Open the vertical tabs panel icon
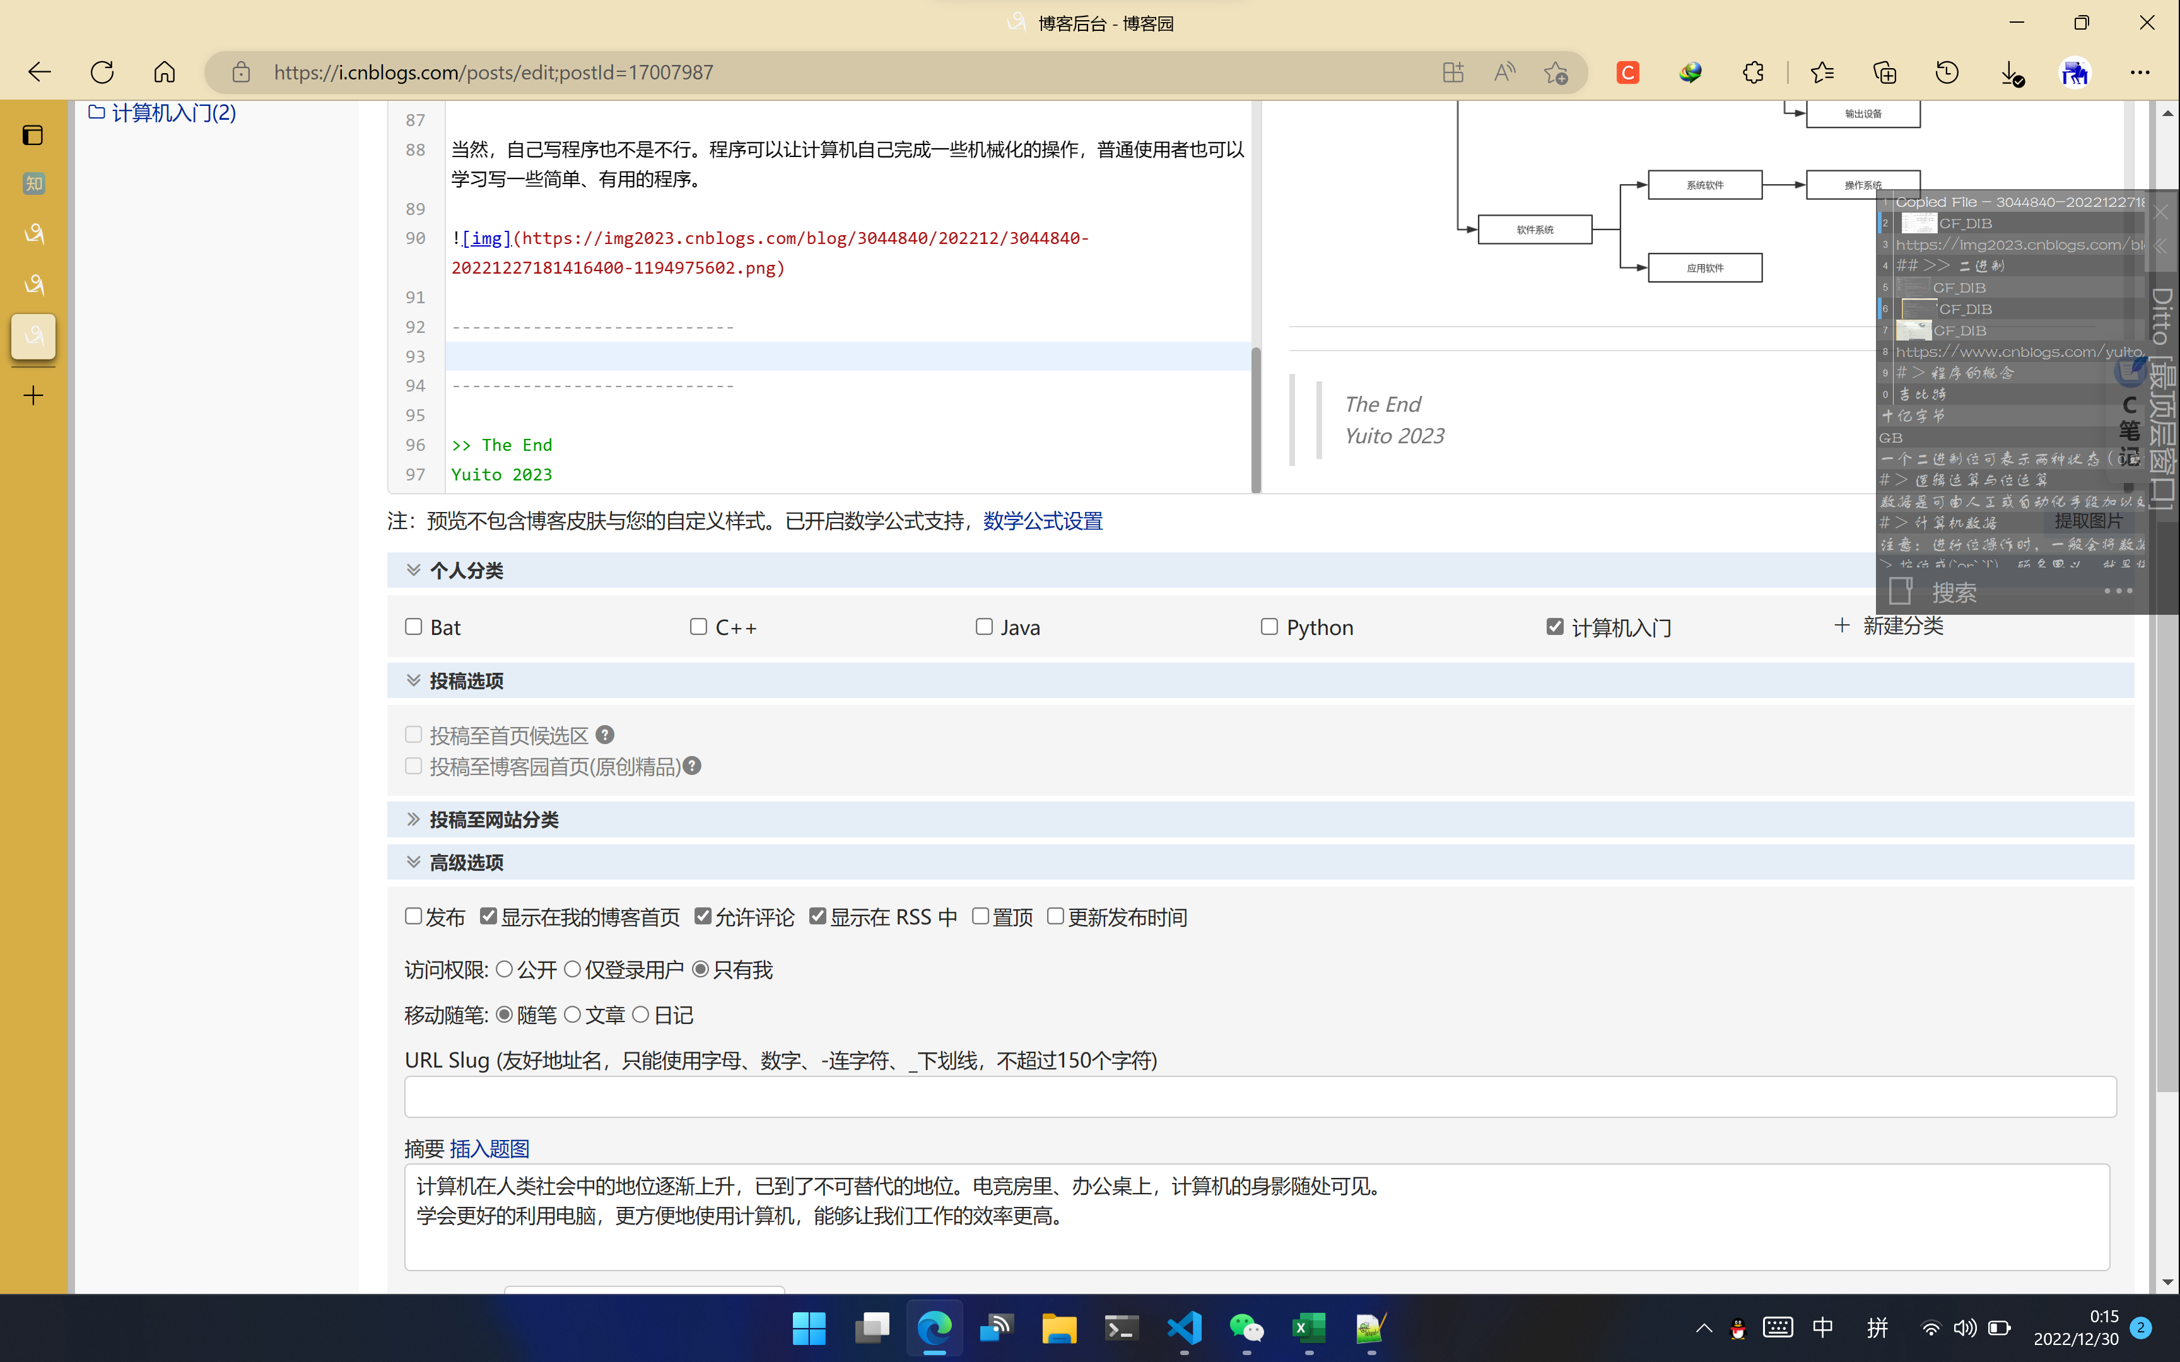 [33, 135]
